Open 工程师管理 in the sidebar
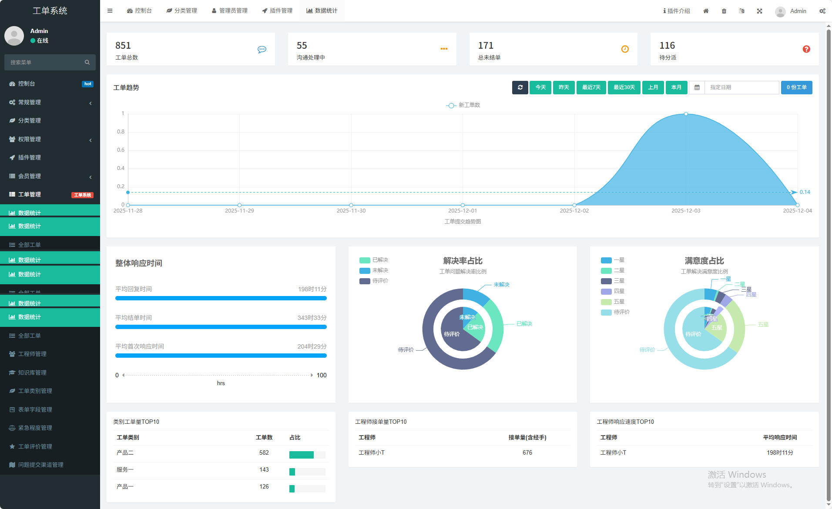This screenshot has height=509, width=832. click(32, 354)
